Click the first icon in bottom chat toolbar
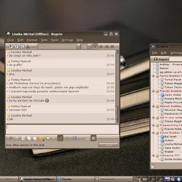This screenshot has width=182, height=182. (x=11, y=138)
